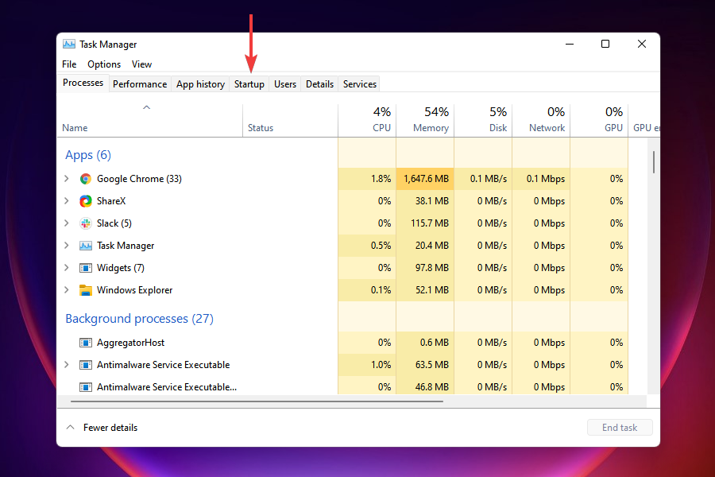This screenshot has width=715, height=477.
Task: Open the Options menu
Action: pyautogui.click(x=104, y=64)
